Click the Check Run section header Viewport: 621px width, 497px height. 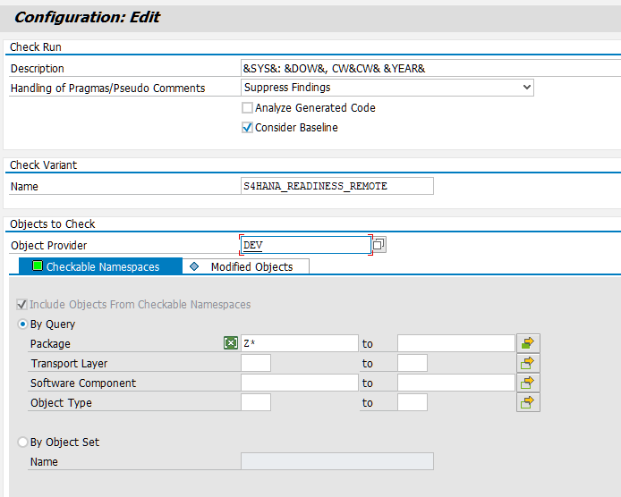coord(36,47)
